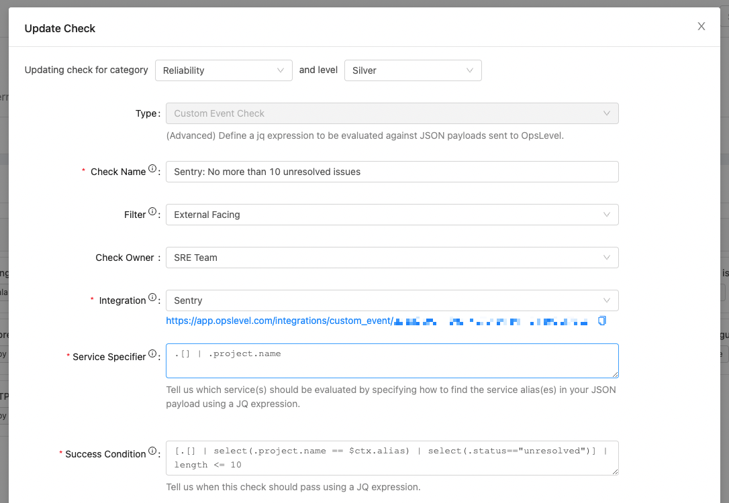
Task: Click the info icon beside Check Name
Action: [152, 169]
